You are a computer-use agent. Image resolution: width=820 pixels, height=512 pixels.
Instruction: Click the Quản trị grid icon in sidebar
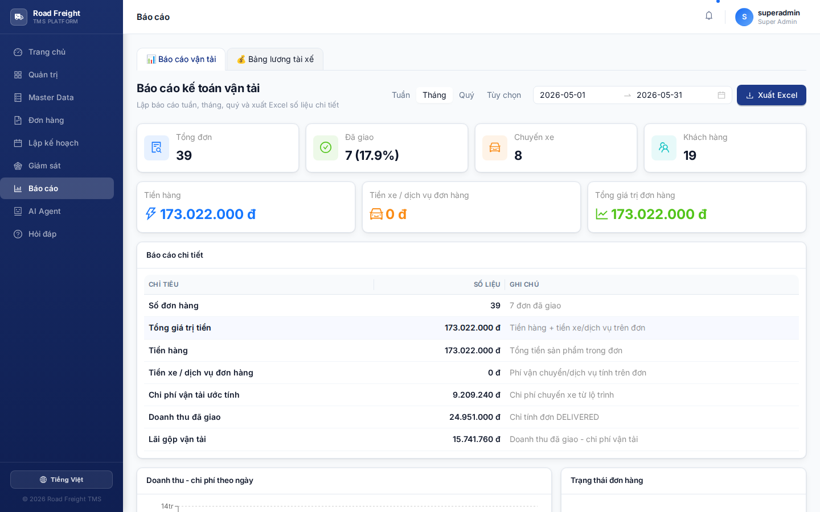click(x=18, y=75)
